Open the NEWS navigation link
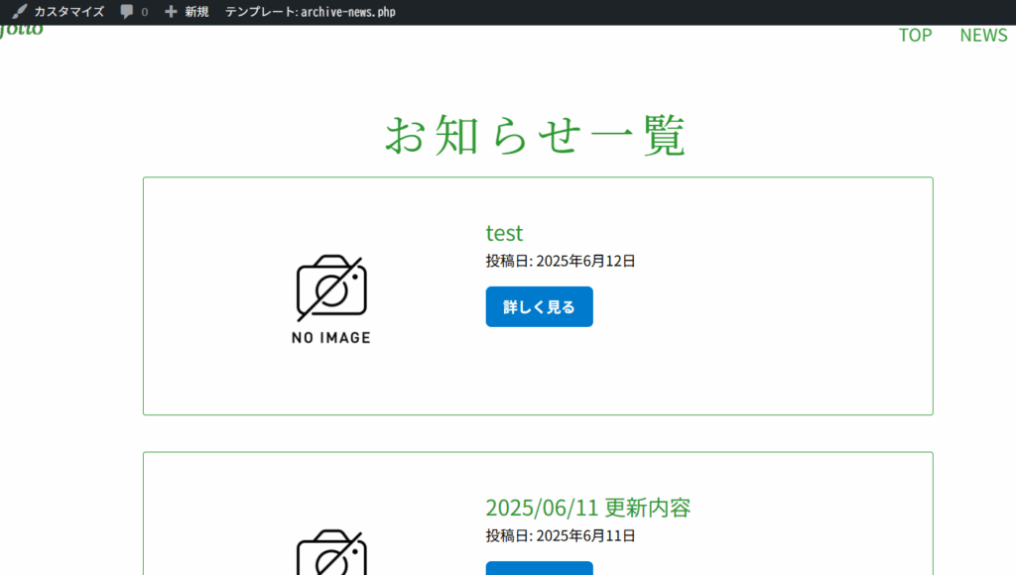 click(983, 35)
